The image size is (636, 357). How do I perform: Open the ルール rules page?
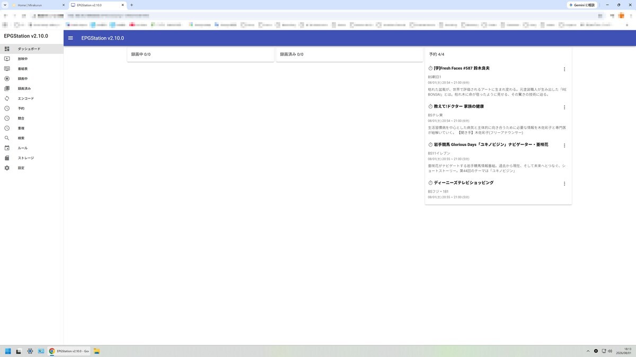[32, 148]
